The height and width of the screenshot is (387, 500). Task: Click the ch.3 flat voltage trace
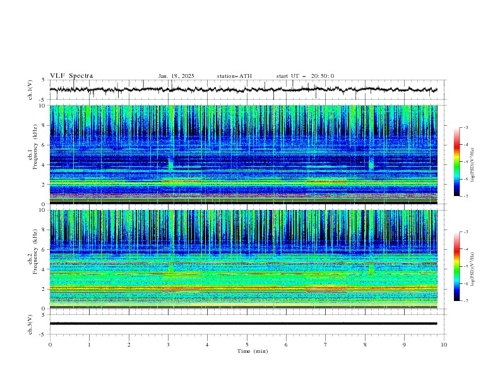(243, 324)
